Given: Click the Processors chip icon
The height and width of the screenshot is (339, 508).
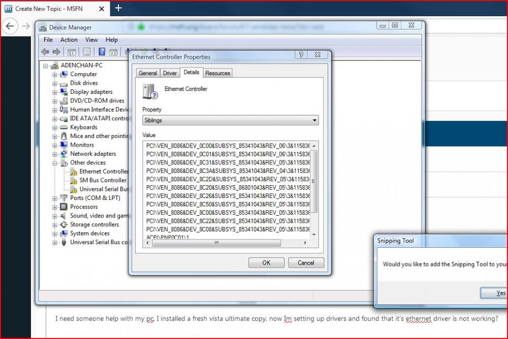Looking at the screenshot, I should click(64, 207).
